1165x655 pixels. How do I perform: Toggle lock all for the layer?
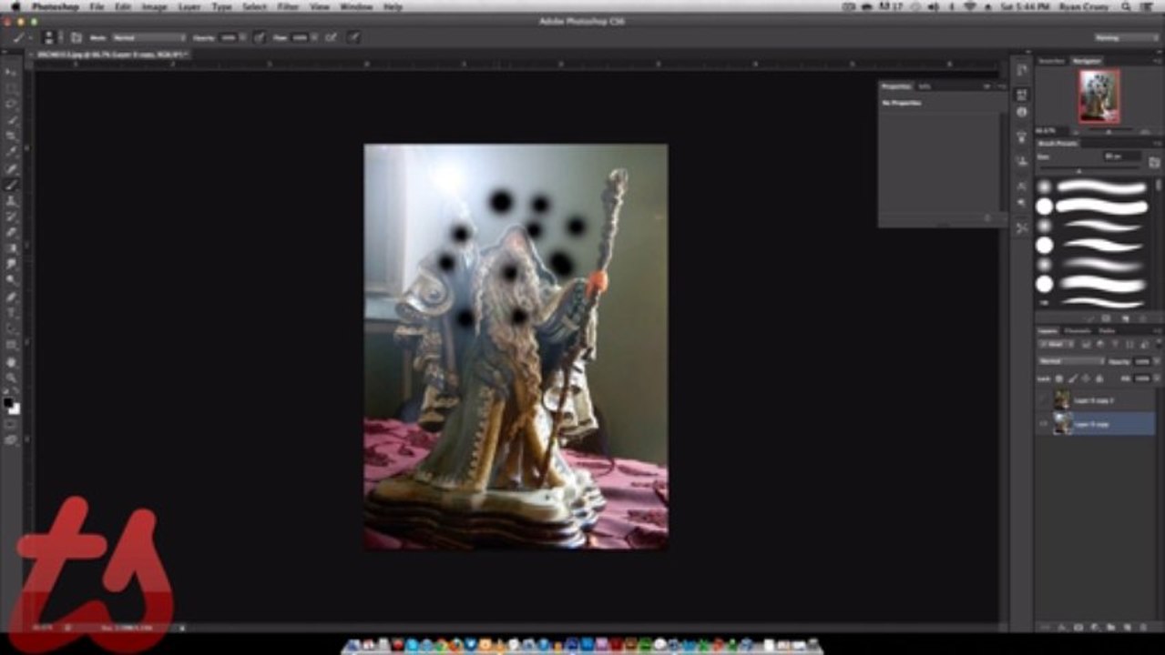(1100, 378)
